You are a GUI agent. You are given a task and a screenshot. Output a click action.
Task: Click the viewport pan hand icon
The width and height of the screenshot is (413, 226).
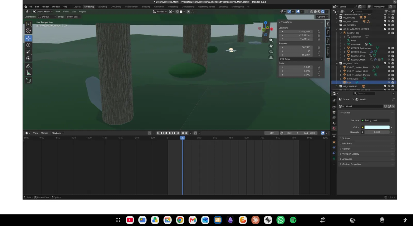tap(271, 46)
